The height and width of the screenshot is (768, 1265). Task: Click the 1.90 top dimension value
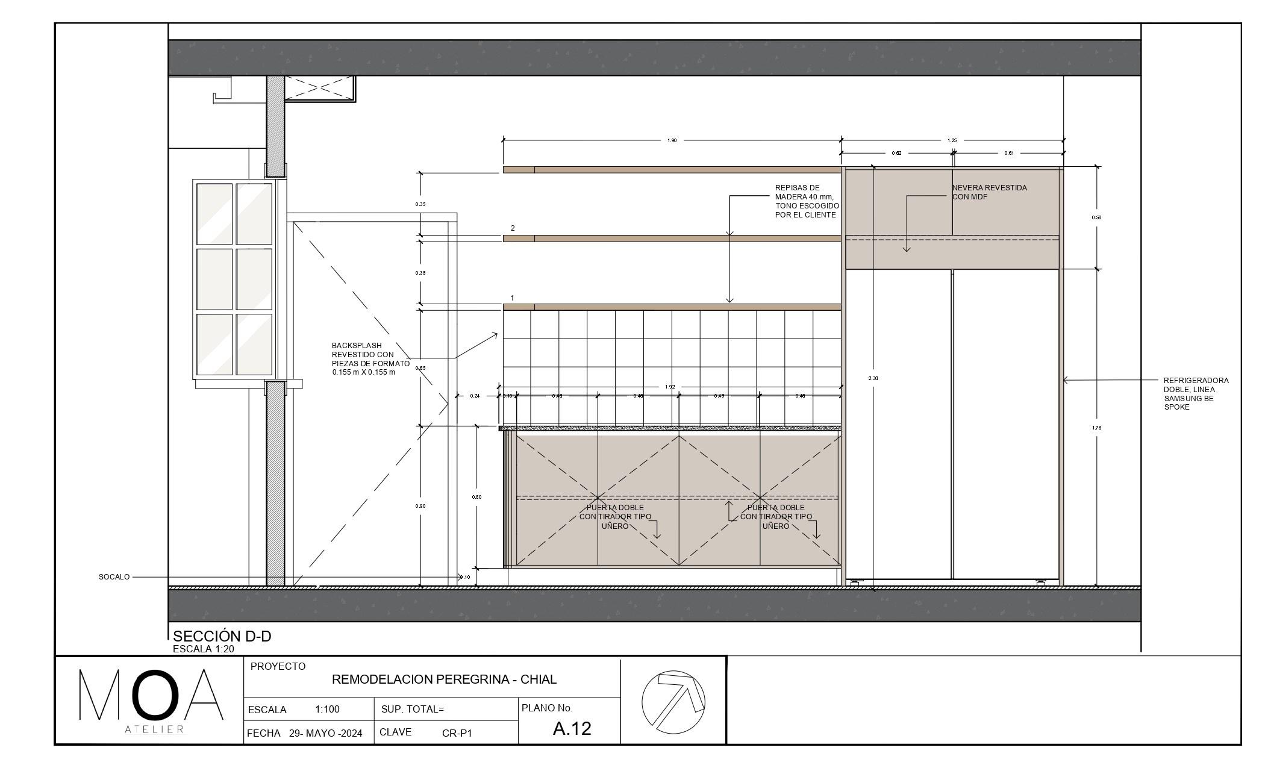pyautogui.click(x=672, y=140)
